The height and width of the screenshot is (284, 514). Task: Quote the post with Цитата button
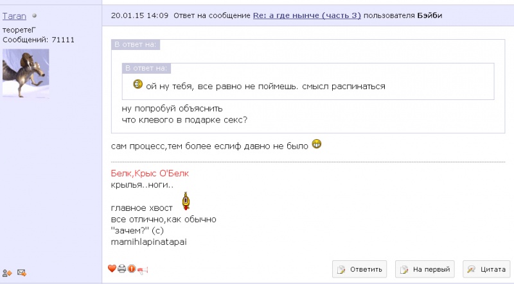coord(486,269)
